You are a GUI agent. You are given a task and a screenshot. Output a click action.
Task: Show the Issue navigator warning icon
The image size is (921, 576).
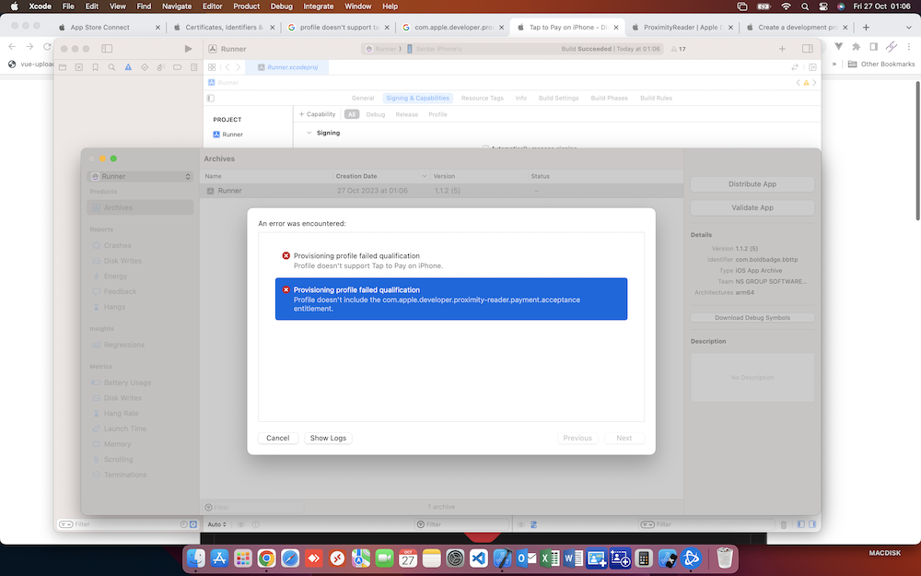point(128,67)
